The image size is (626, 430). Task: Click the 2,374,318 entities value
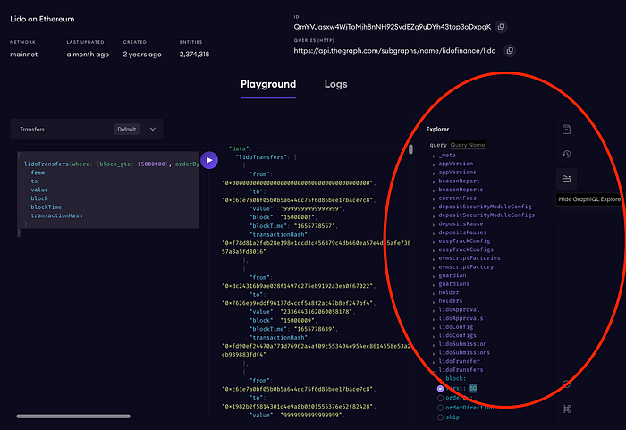pos(194,55)
